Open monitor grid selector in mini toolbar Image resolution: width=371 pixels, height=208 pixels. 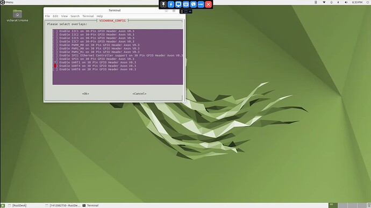[182, 11]
